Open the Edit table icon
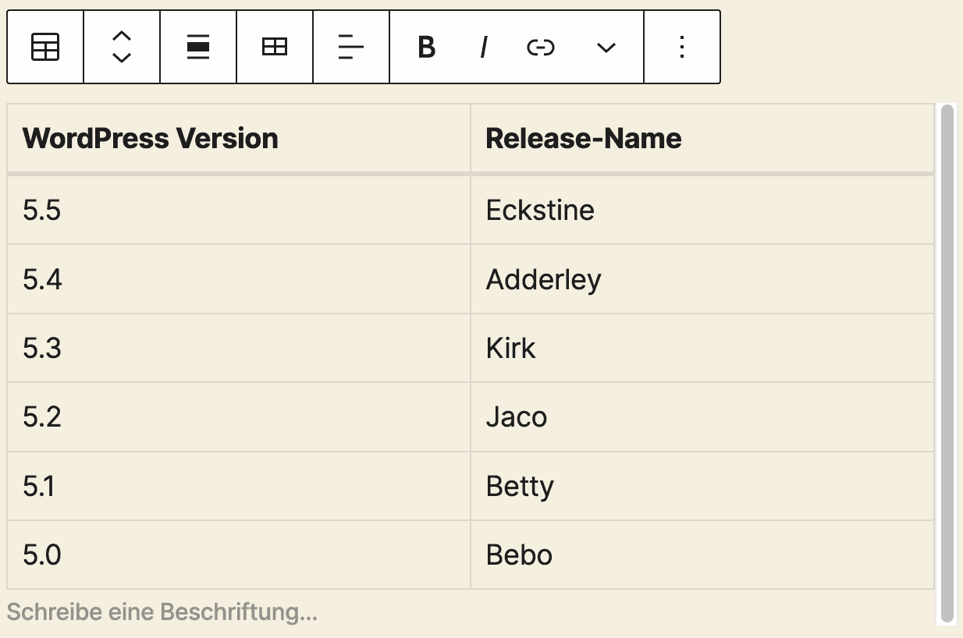The height and width of the screenshot is (638, 963). coord(274,47)
